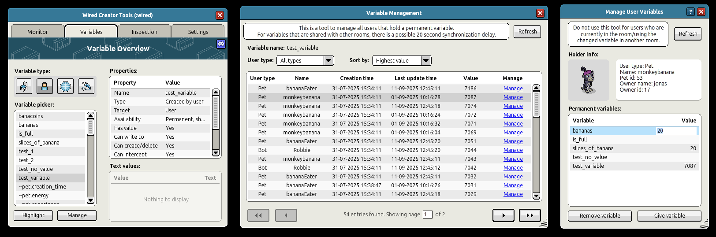Select the global variable type globe icon
The width and height of the screenshot is (716, 237).
[65, 86]
